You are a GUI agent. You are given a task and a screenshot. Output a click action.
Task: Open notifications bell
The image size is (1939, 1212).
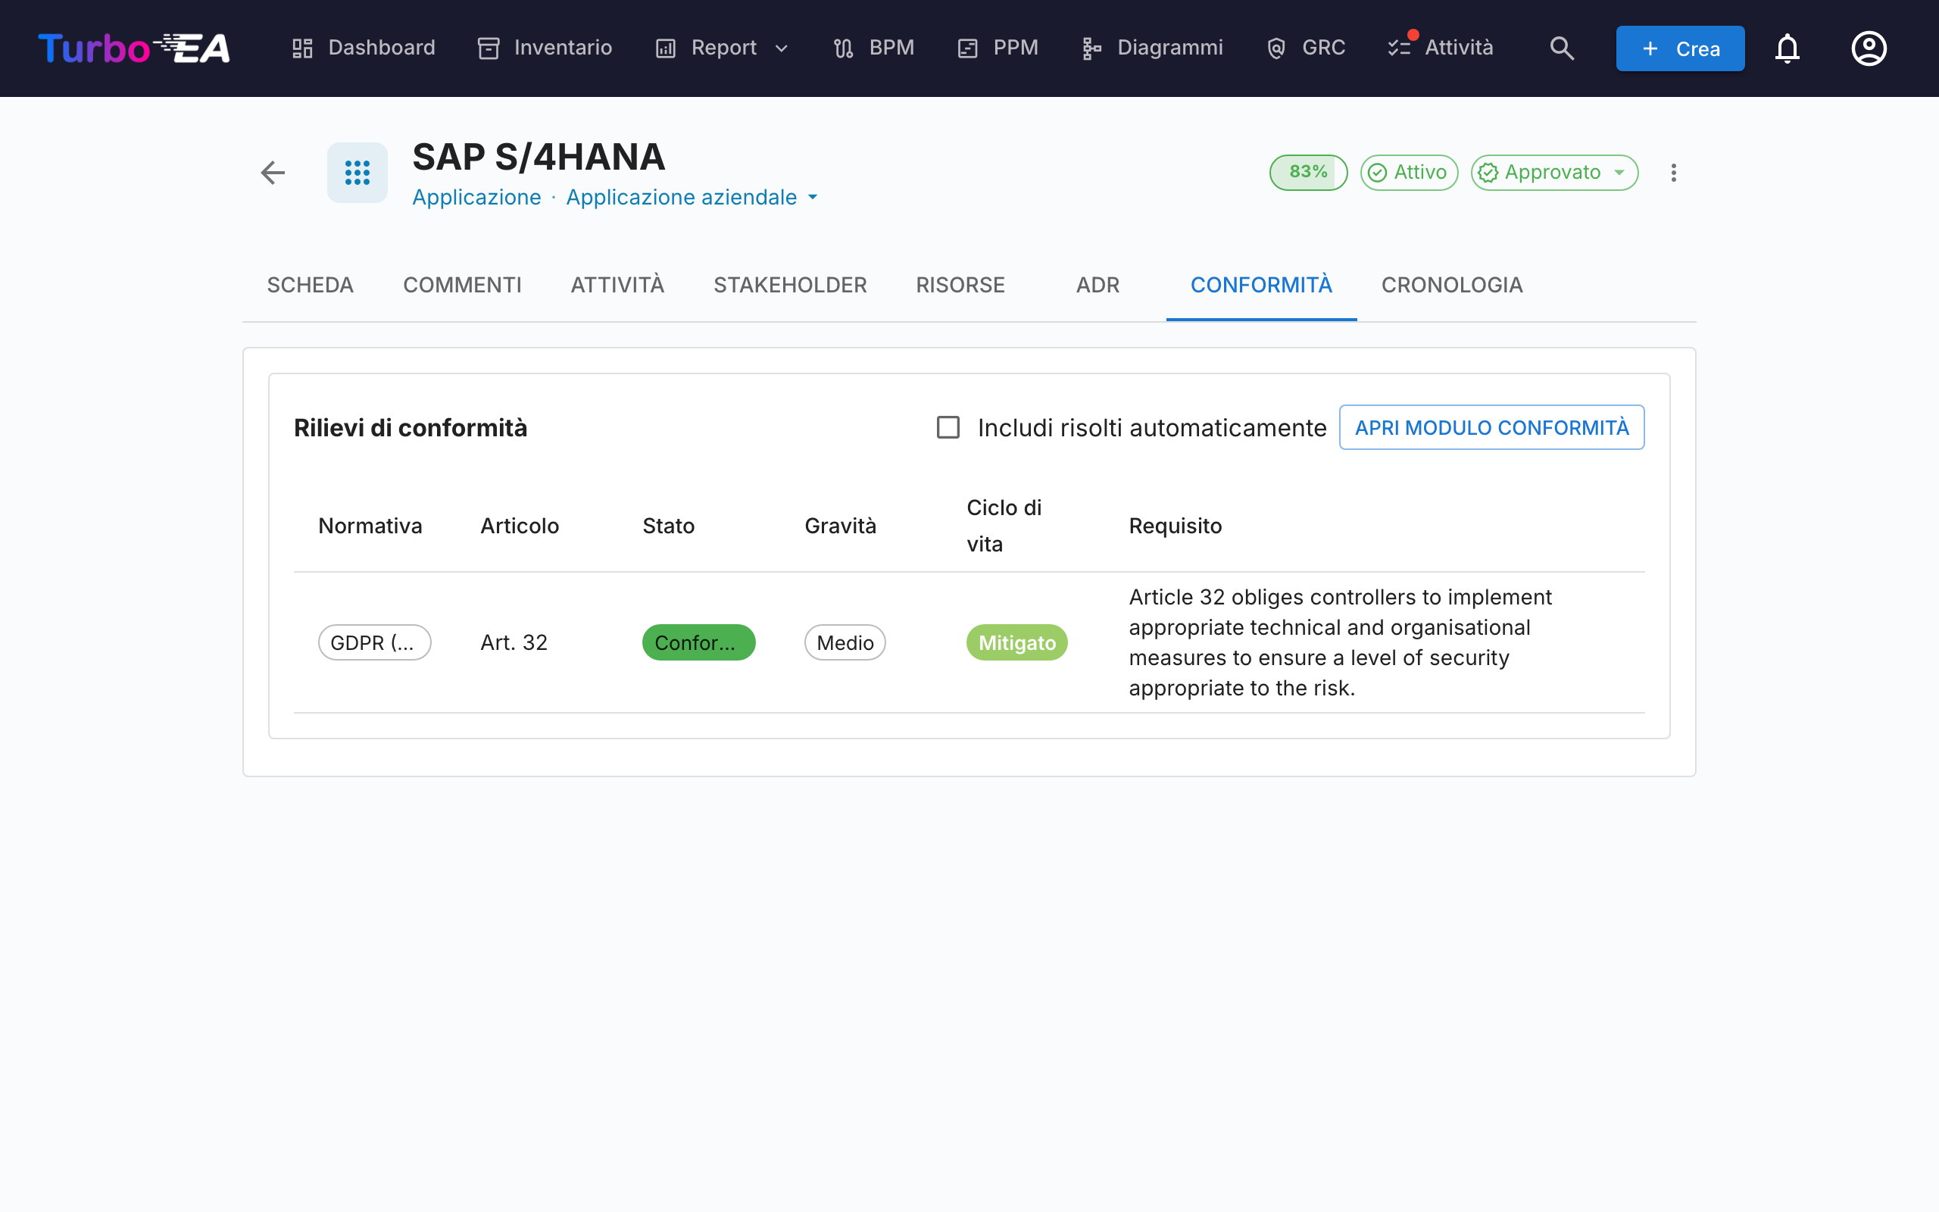pyautogui.click(x=1787, y=48)
